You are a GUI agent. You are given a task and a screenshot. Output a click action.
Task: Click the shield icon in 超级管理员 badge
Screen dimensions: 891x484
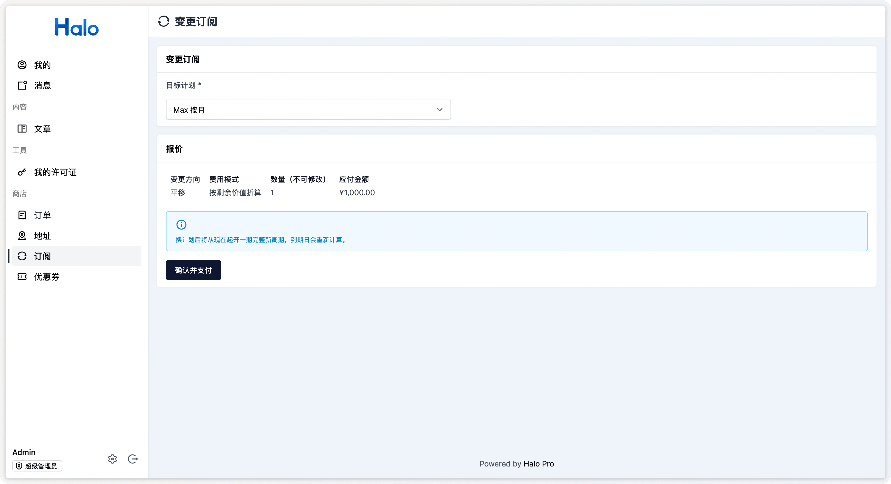pyautogui.click(x=19, y=466)
